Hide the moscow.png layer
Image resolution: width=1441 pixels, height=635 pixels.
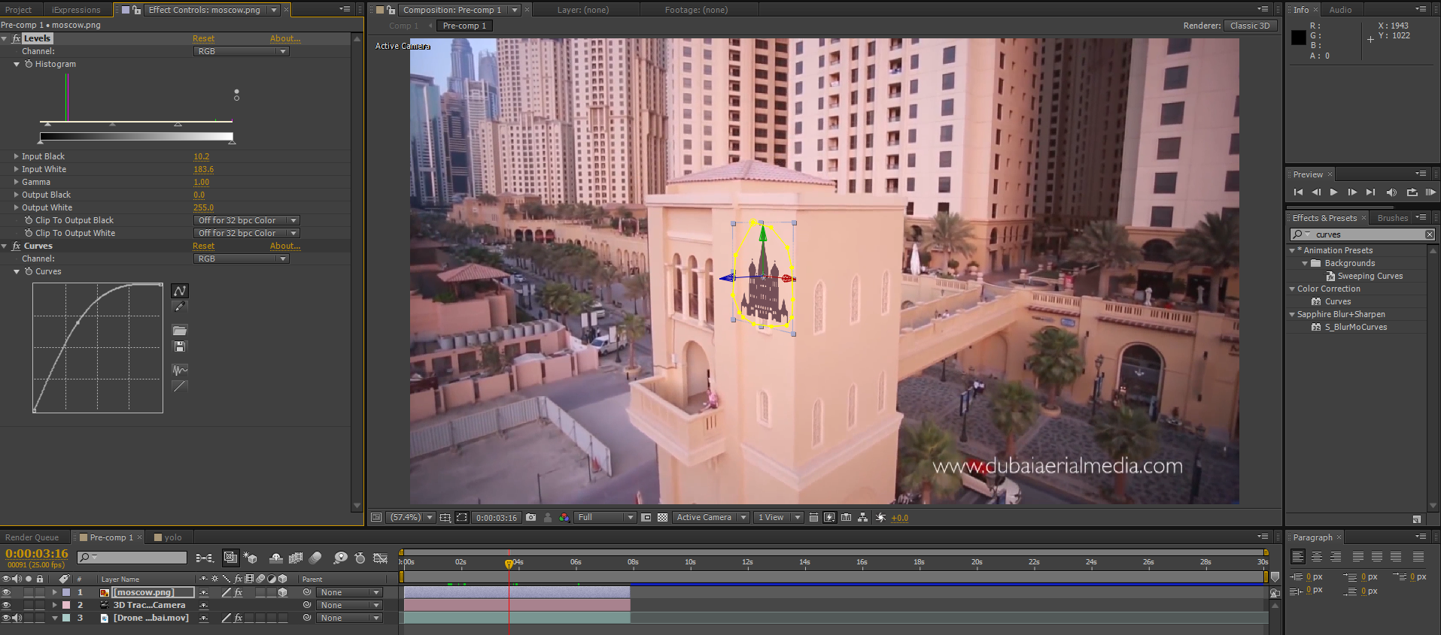coord(6,592)
